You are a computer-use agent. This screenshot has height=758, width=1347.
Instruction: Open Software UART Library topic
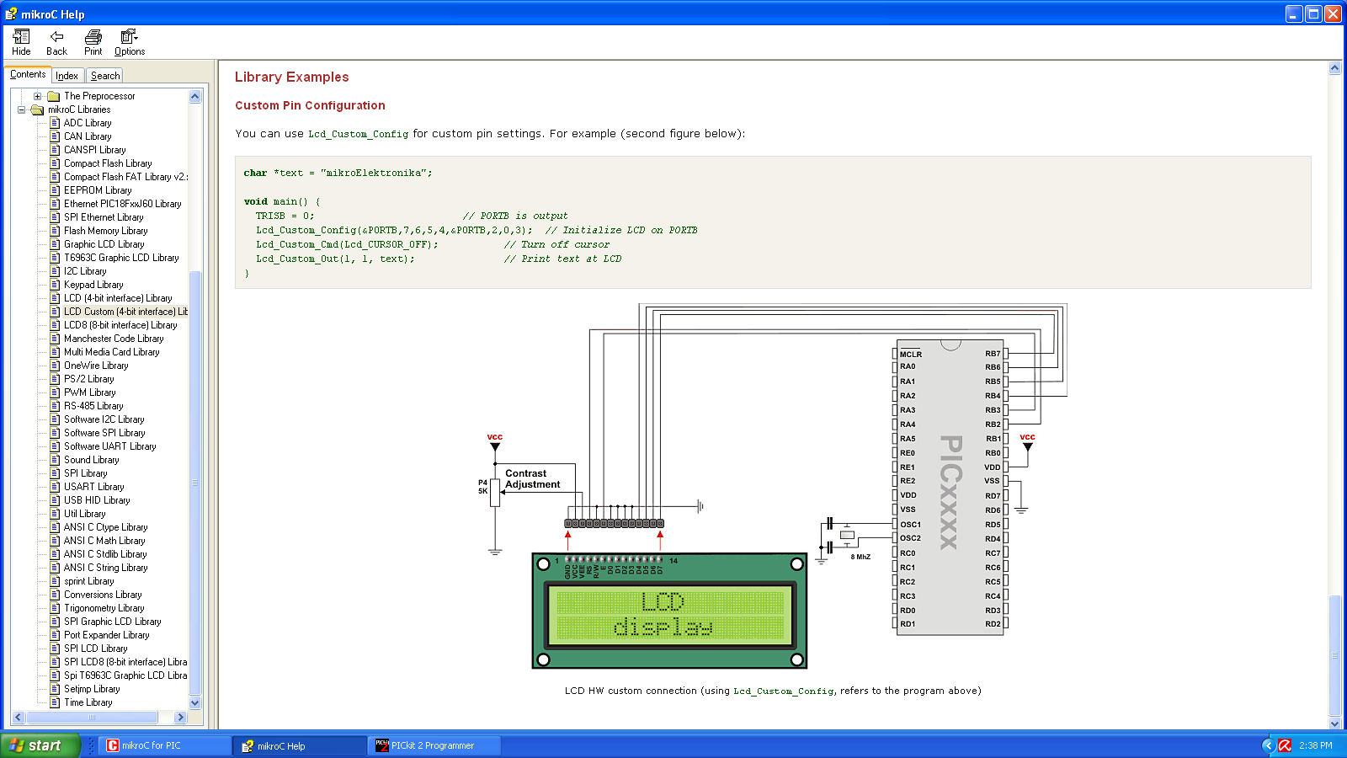pyautogui.click(x=110, y=446)
